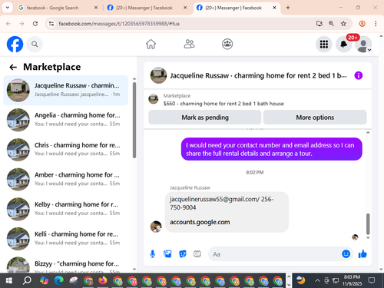Open the account profile avatar menu
This screenshot has height=288, width=384.
click(x=363, y=45)
